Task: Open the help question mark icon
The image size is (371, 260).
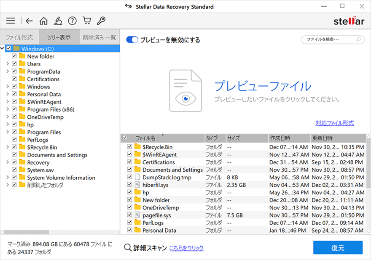Action: pyautogui.click(x=72, y=21)
